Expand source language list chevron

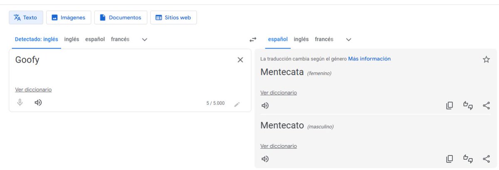click(x=145, y=39)
